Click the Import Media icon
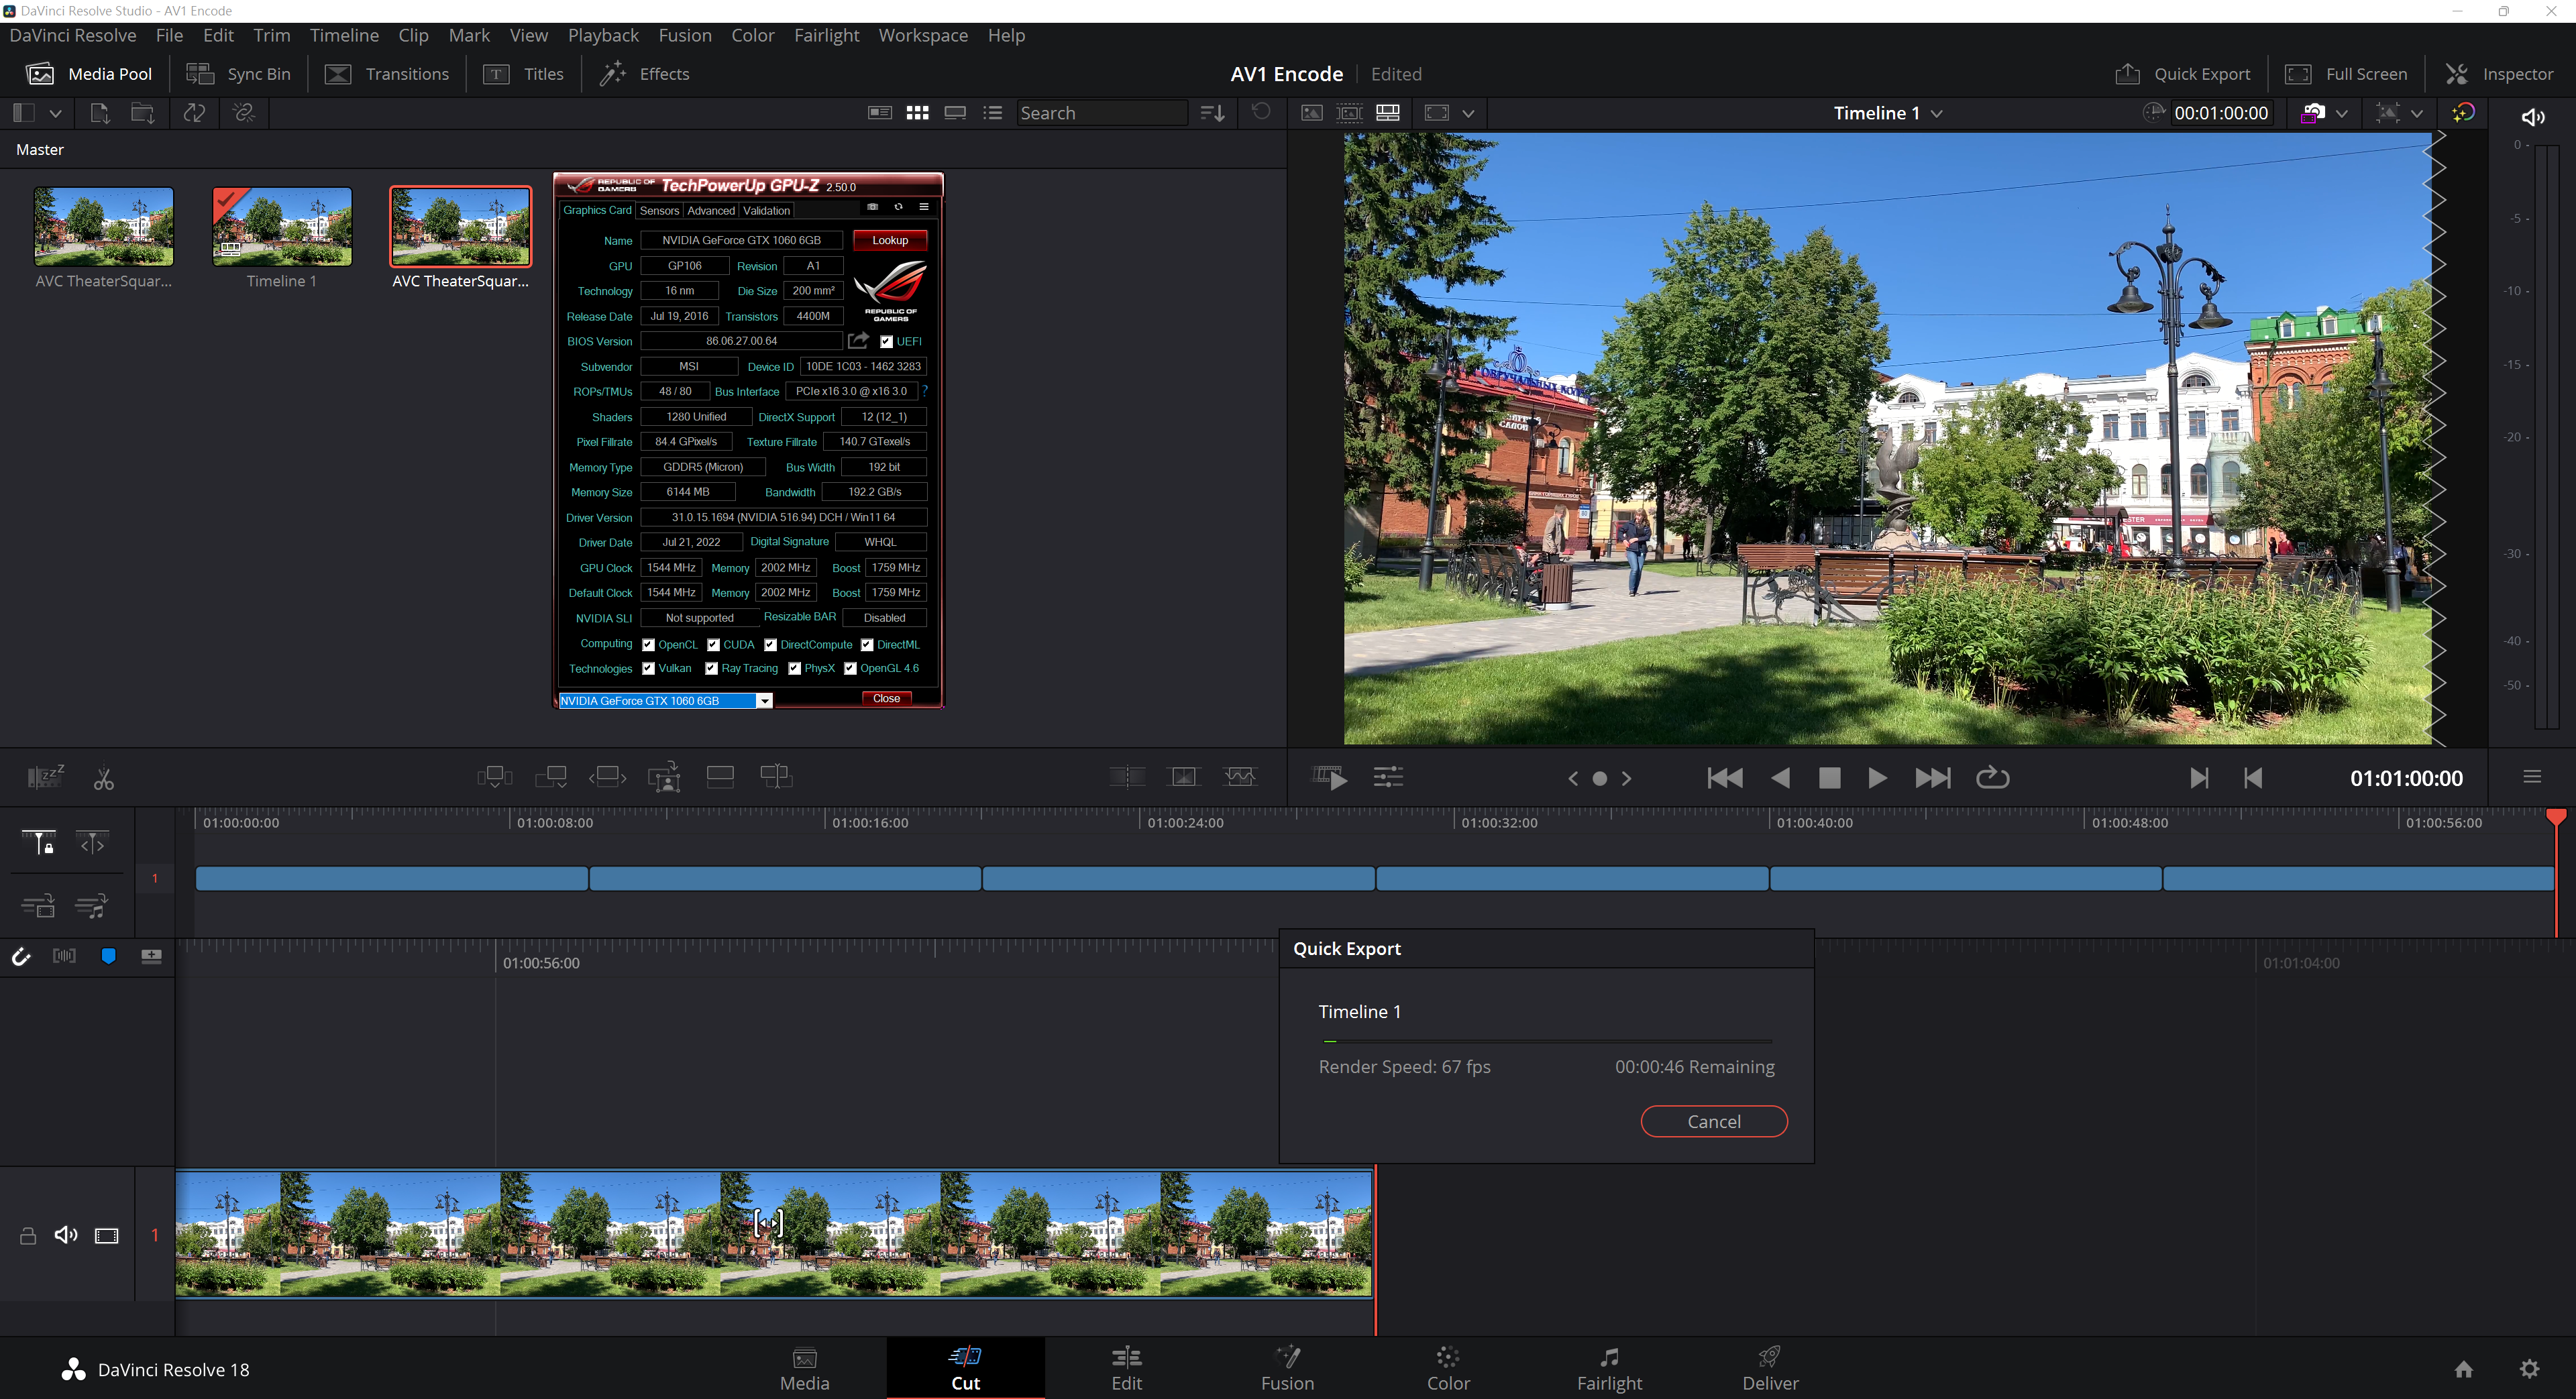 pyautogui.click(x=99, y=113)
